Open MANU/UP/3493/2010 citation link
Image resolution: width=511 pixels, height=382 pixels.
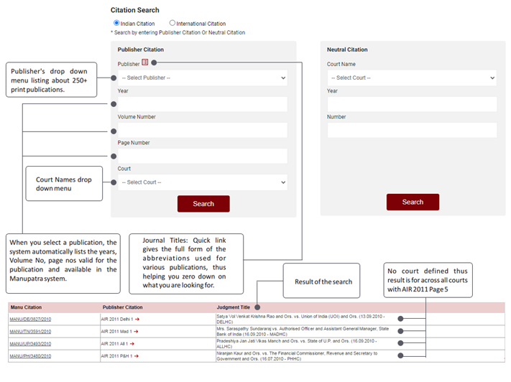pos(30,343)
